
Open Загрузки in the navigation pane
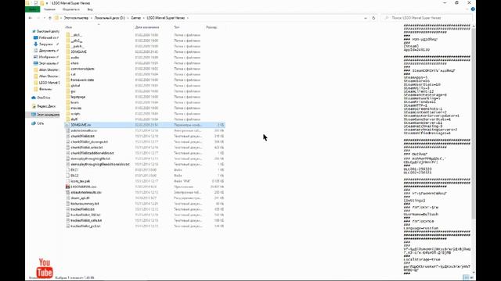click(46, 44)
